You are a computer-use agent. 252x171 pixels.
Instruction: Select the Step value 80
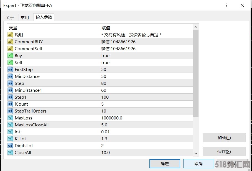[x=146, y=83]
